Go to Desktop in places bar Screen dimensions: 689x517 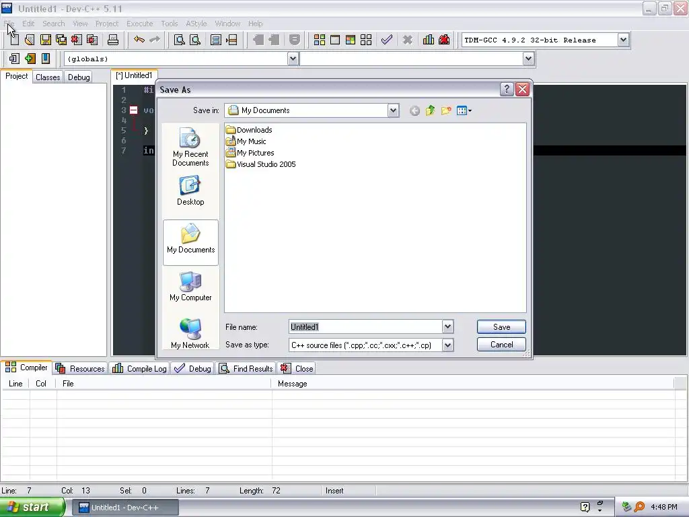point(190,191)
